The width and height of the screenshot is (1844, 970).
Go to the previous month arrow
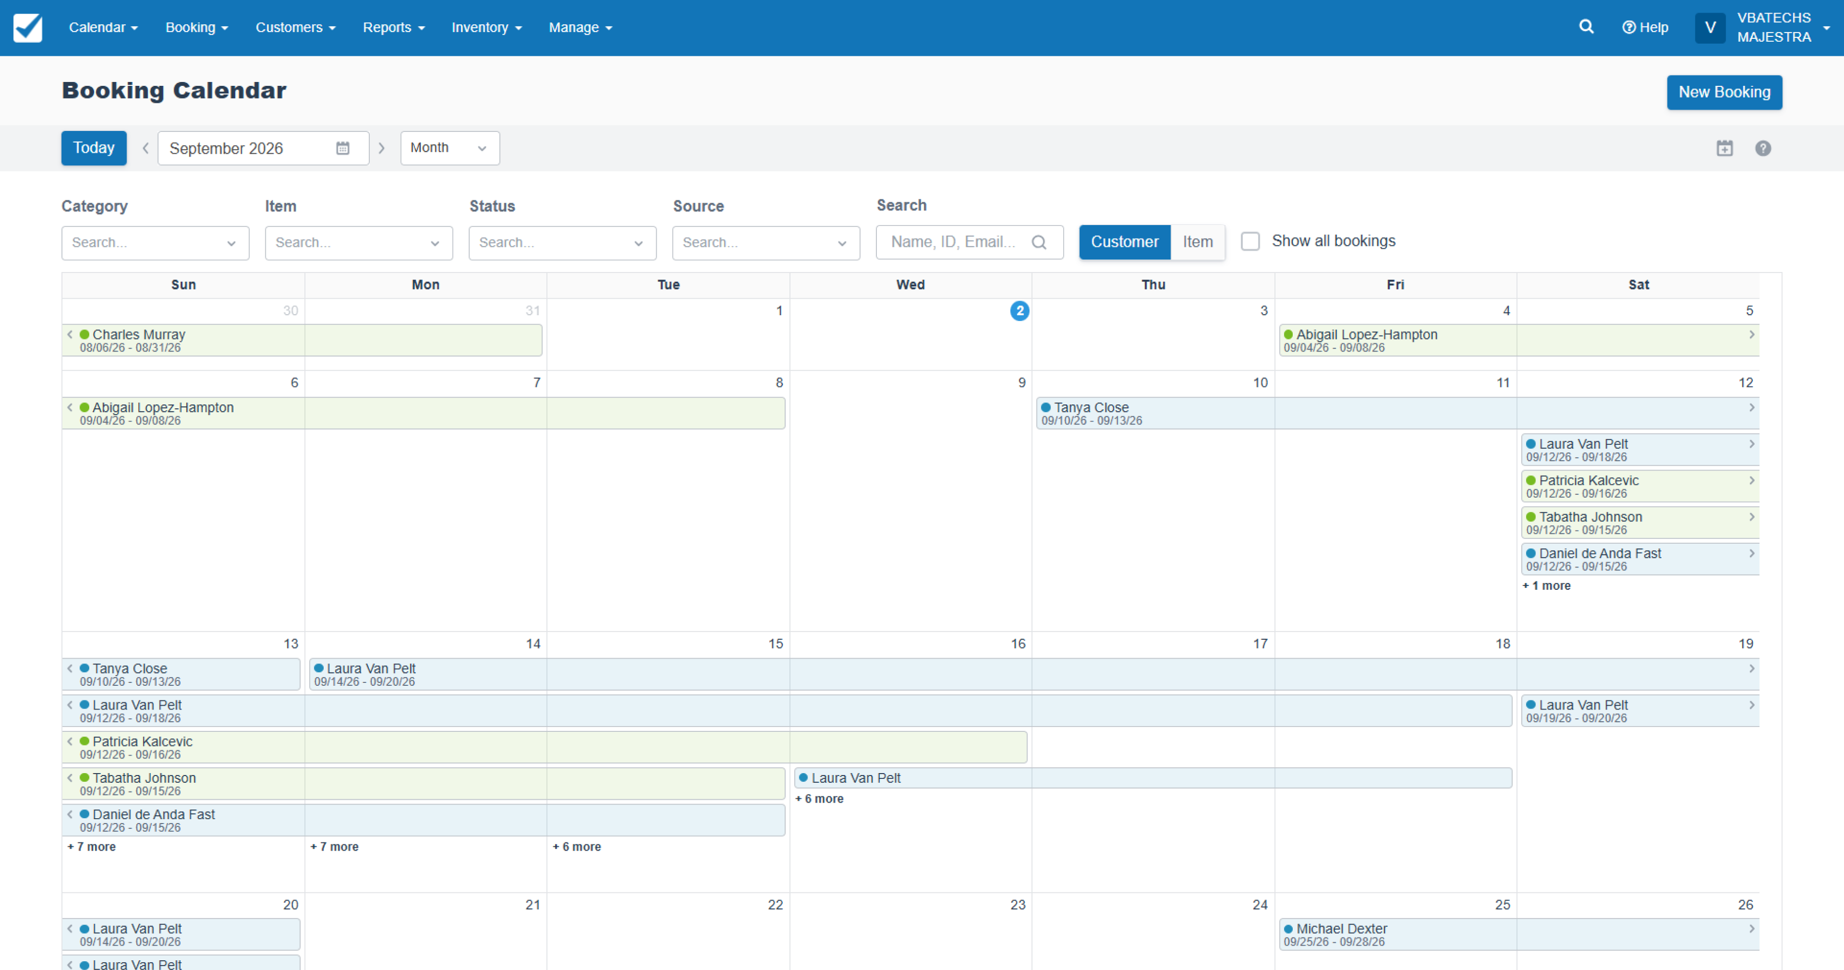(x=145, y=148)
